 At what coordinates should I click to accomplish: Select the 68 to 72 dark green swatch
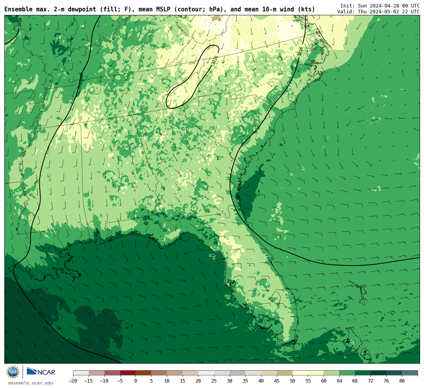click(363, 373)
